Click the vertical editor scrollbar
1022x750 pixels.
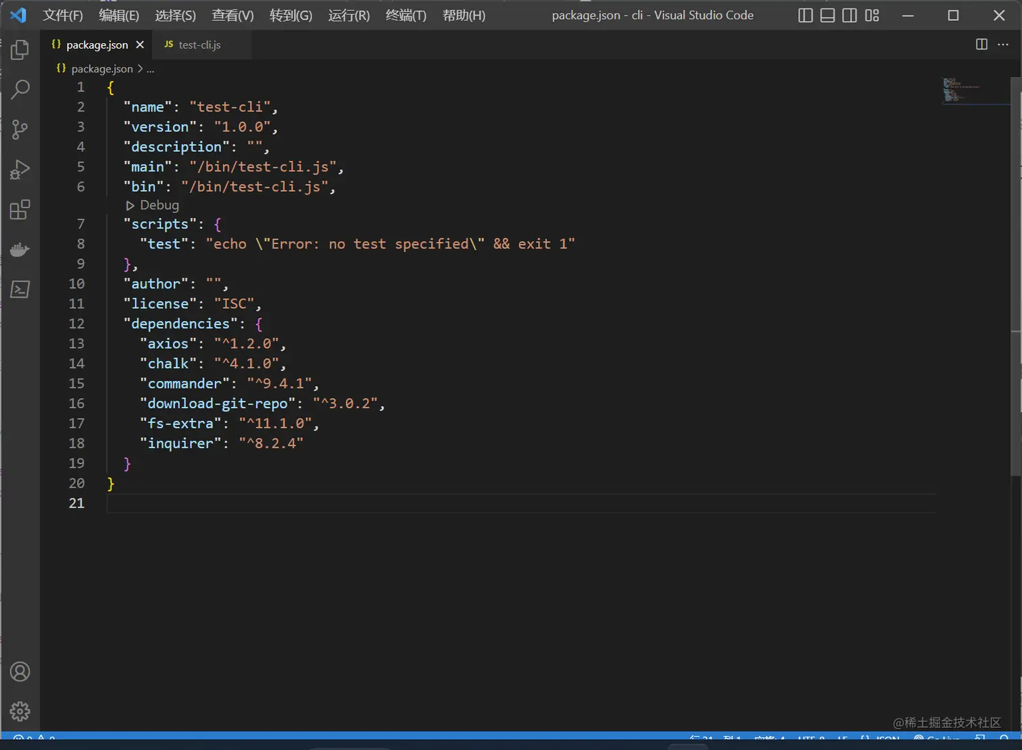(1016, 277)
